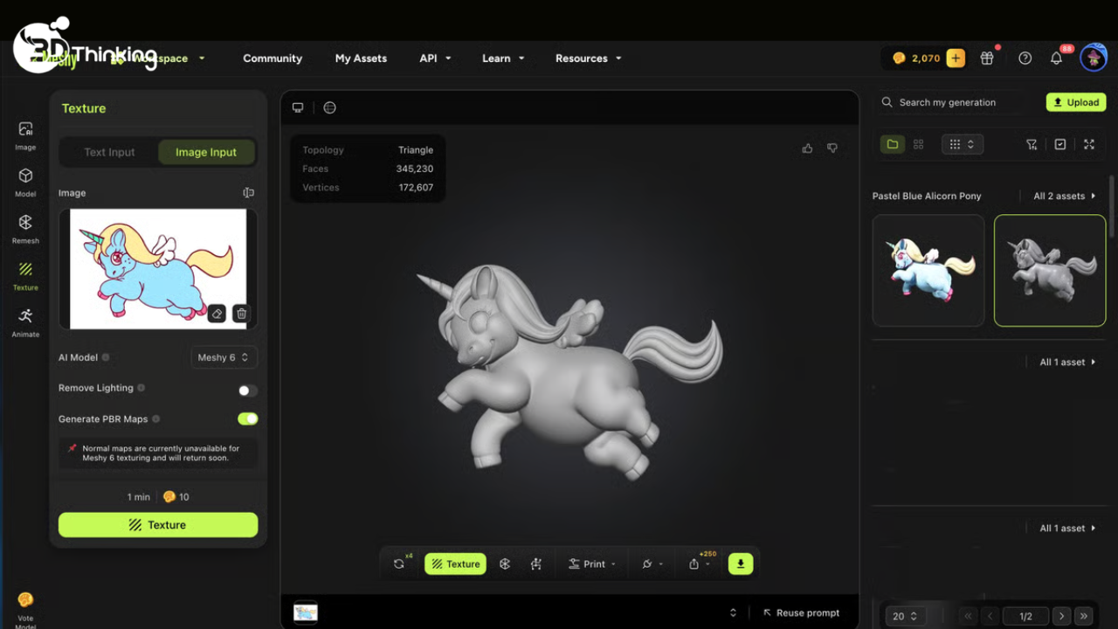Viewport: 1118px width, 629px height.
Task: Open My Assets page
Action: point(361,59)
